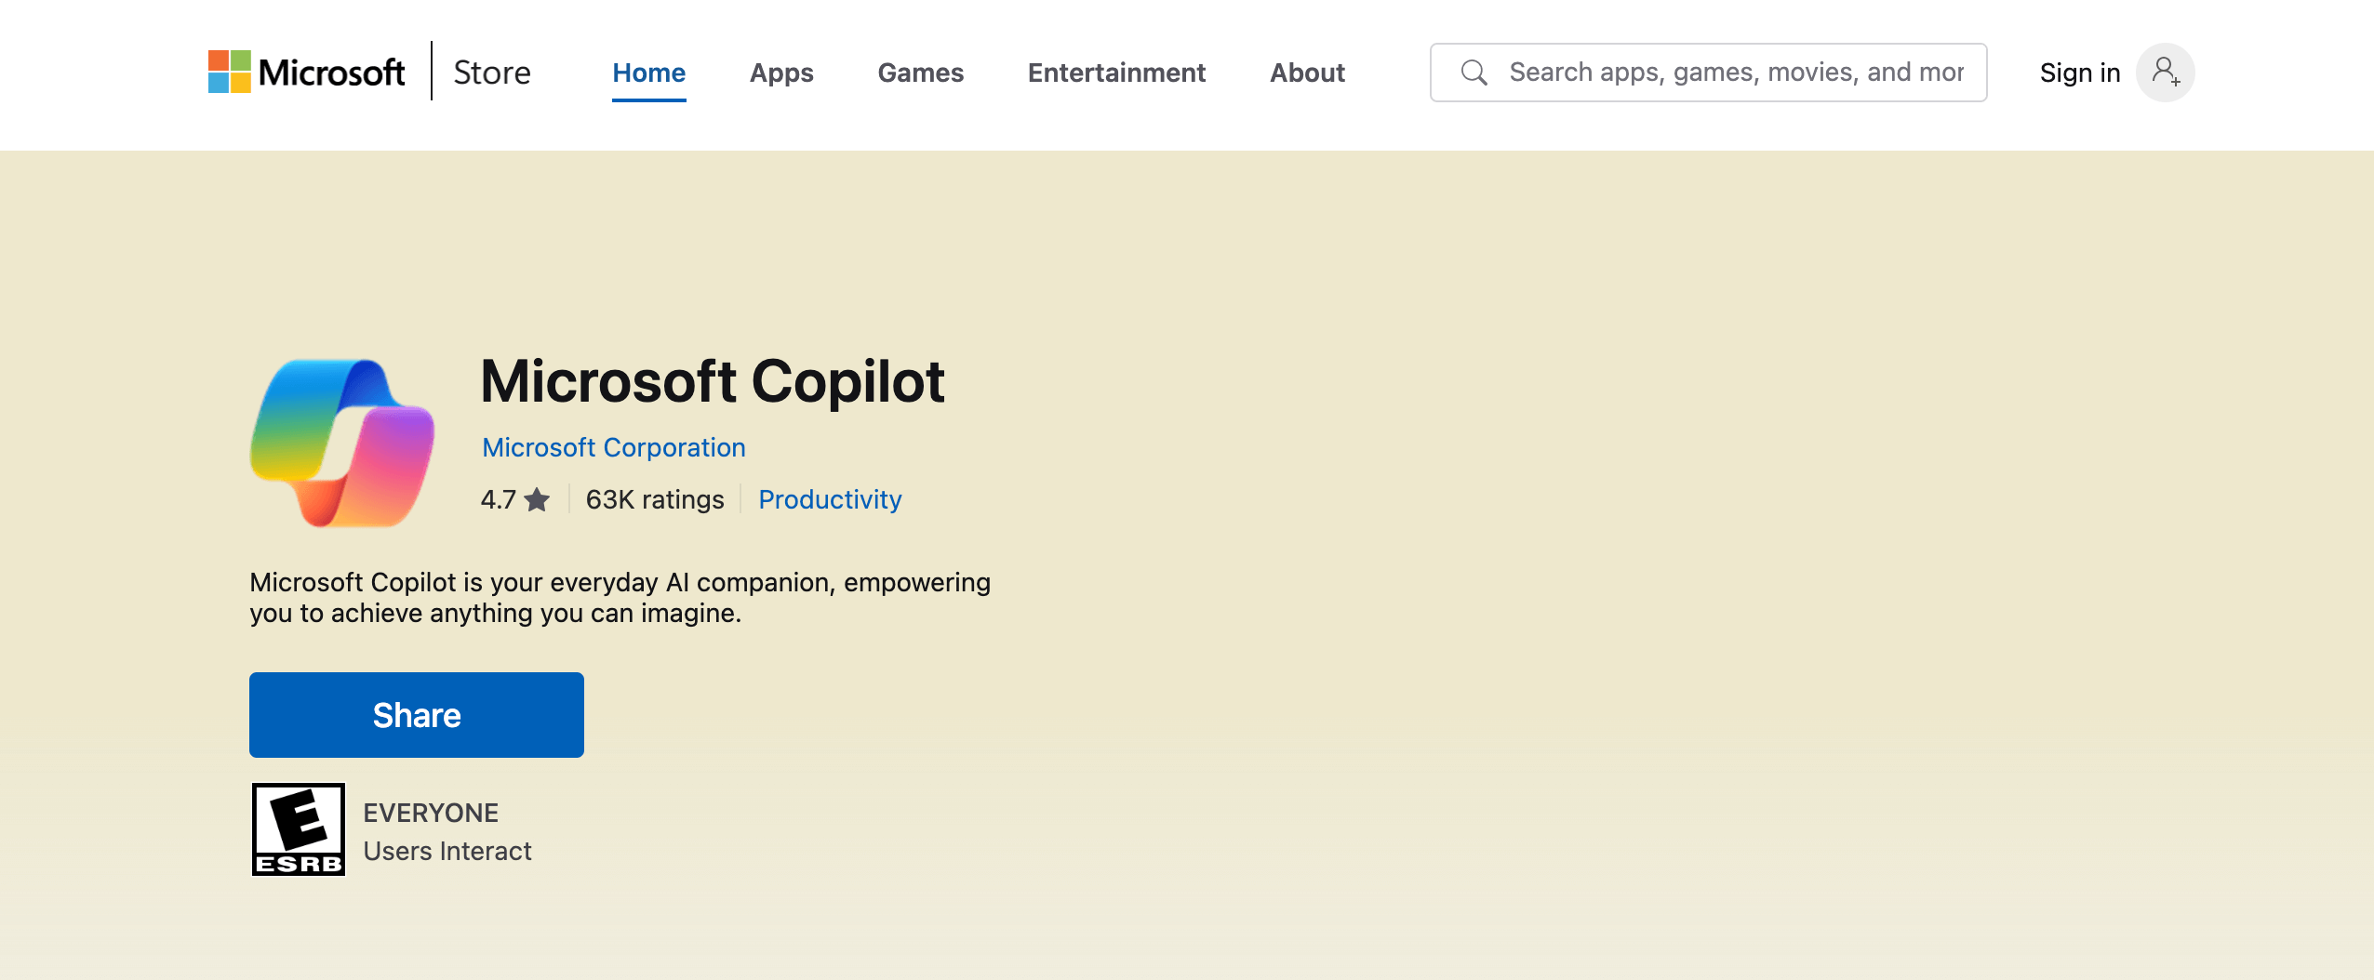The image size is (2374, 980).
Task: Click the rating star icon
Action: tap(537, 500)
